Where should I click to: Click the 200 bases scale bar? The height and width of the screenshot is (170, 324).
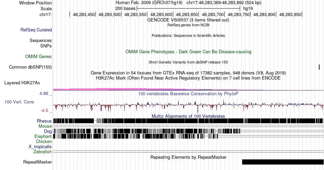click(x=188, y=9)
